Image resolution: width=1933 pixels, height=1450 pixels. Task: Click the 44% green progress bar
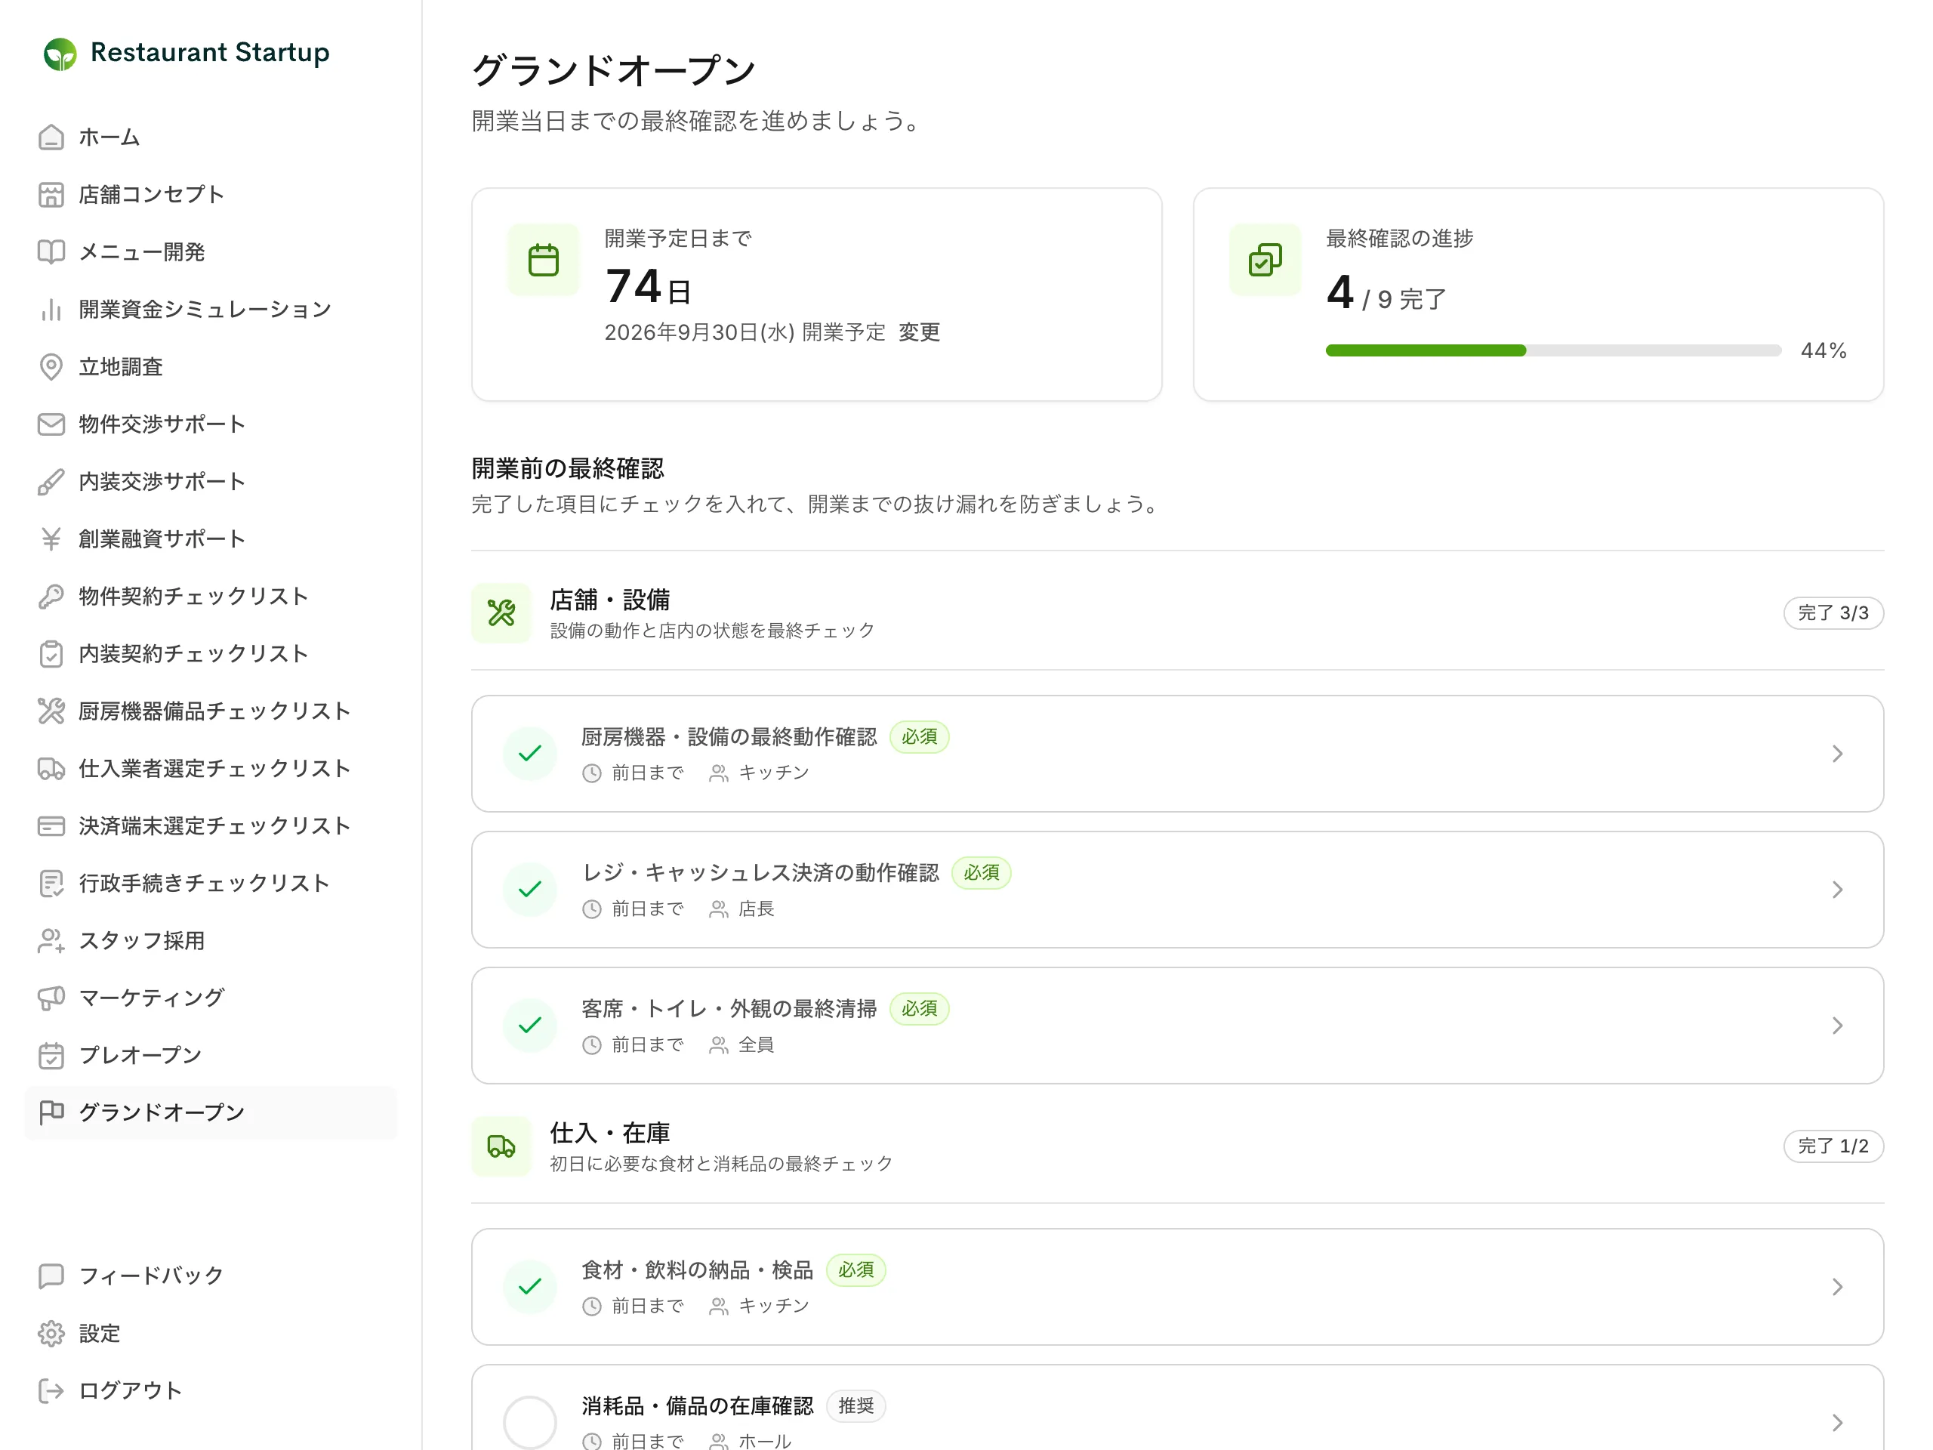click(1426, 350)
